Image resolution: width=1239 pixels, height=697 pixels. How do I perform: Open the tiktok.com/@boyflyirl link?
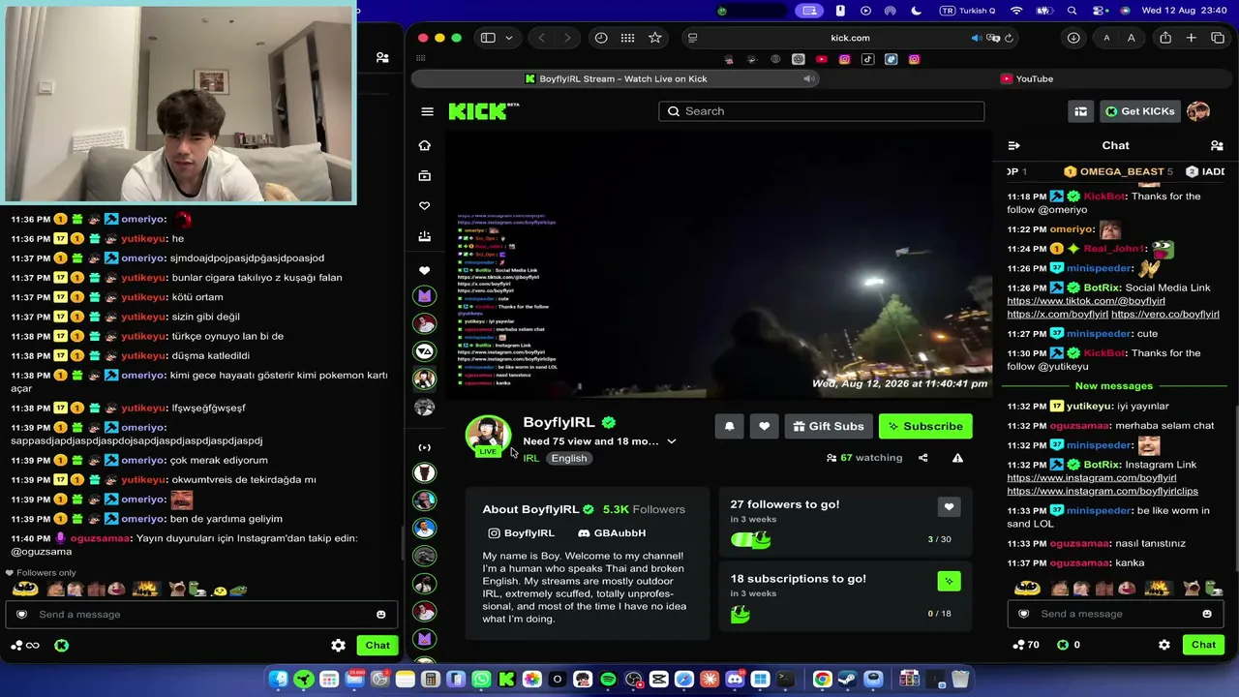coord(1086,301)
